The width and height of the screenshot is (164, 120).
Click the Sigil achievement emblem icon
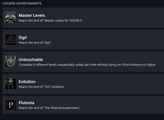click(x=10, y=40)
